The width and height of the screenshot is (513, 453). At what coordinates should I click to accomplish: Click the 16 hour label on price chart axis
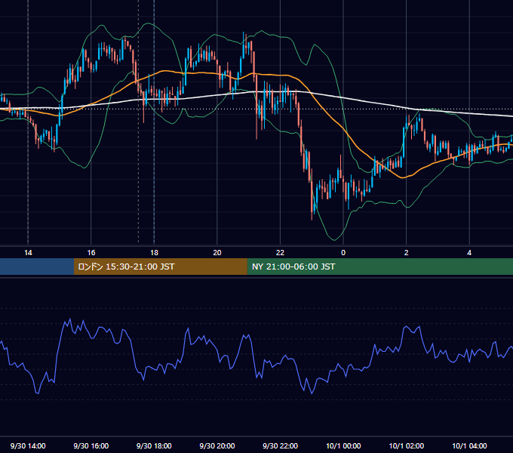click(91, 253)
